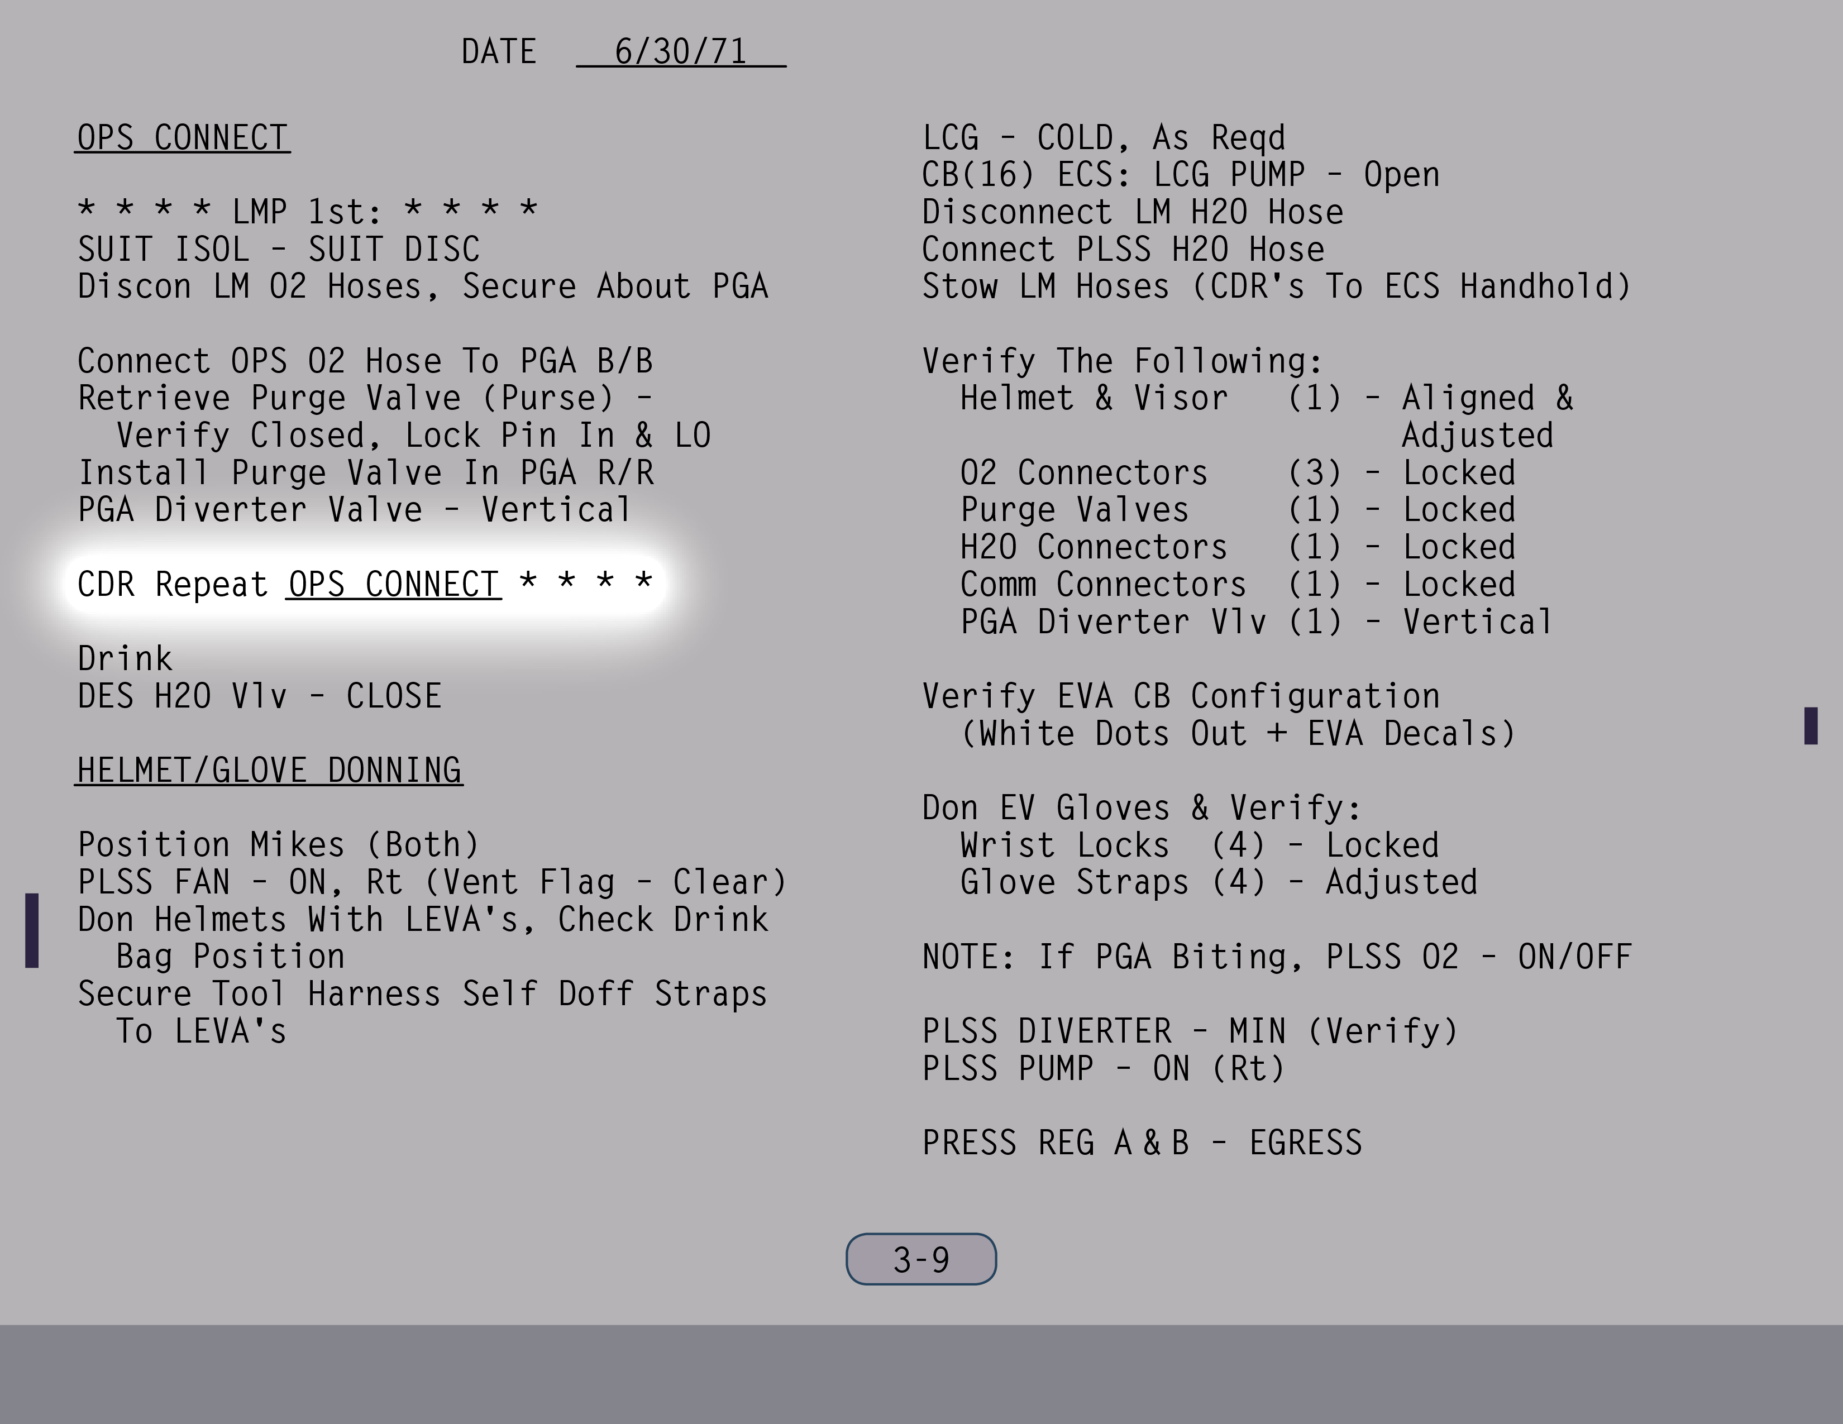Click the O2 Connectors (3) - Locked item
The width and height of the screenshot is (1843, 1424).
click(1236, 473)
